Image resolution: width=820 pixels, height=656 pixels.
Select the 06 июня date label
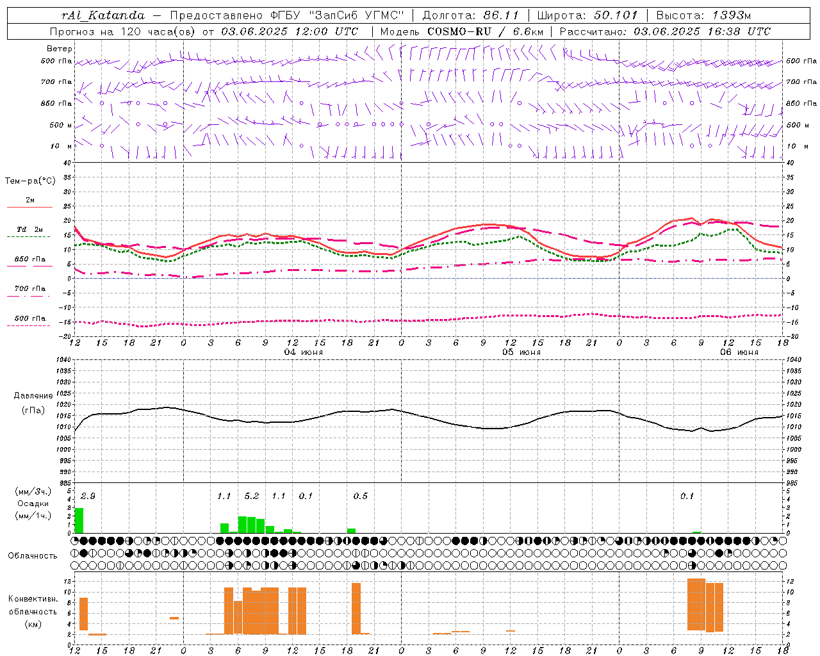pos(739,352)
